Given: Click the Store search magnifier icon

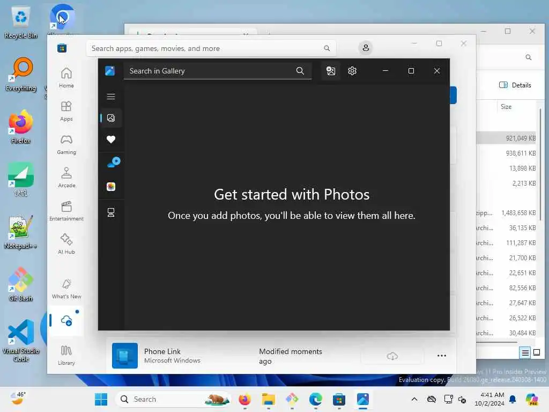Looking at the screenshot, I should click(x=327, y=48).
